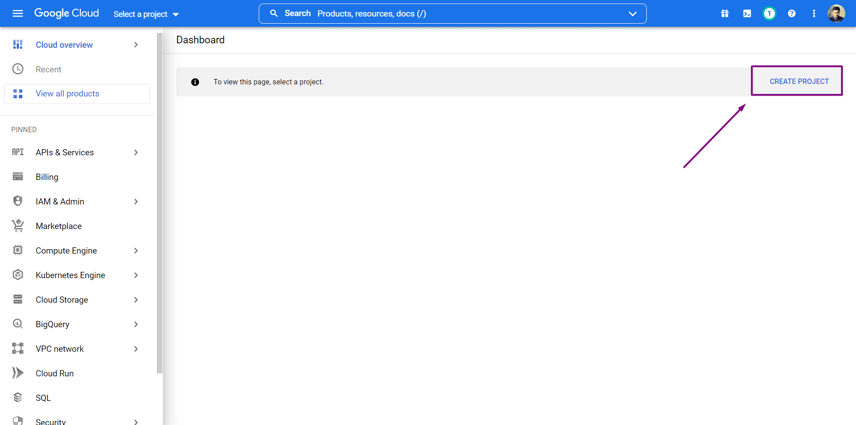
Task: Click the Billing card icon
Action: click(x=18, y=176)
